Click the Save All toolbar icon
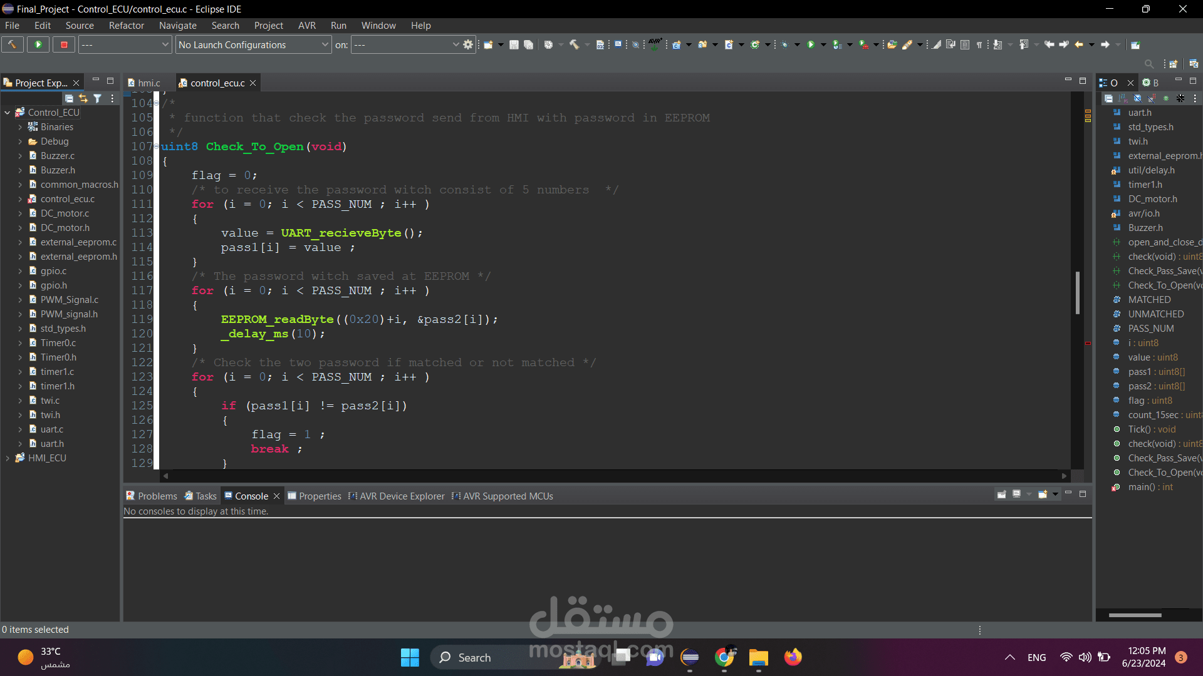This screenshot has width=1203, height=676. [528, 44]
